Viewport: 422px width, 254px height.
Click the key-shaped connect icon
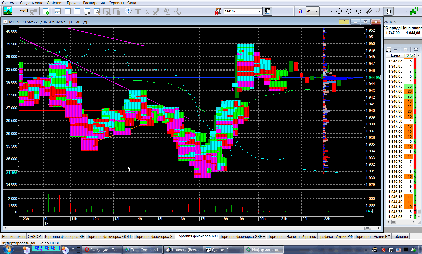tap(24, 11)
